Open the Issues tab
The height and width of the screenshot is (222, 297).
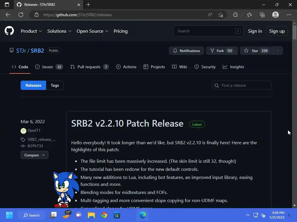click(49, 67)
